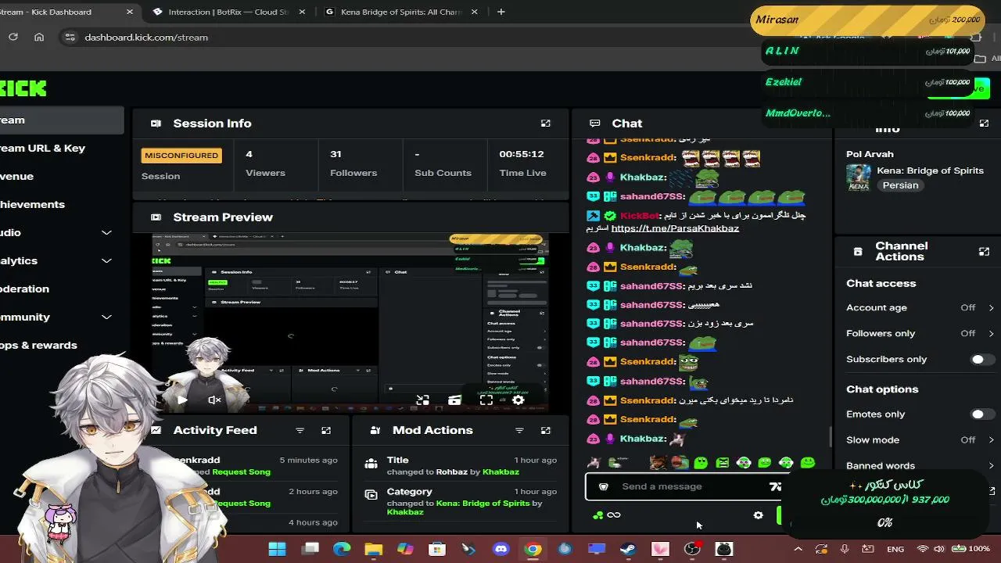The image size is (1001, 563).
Task: Open the emote picker in message box
Action: click(775, 486)
